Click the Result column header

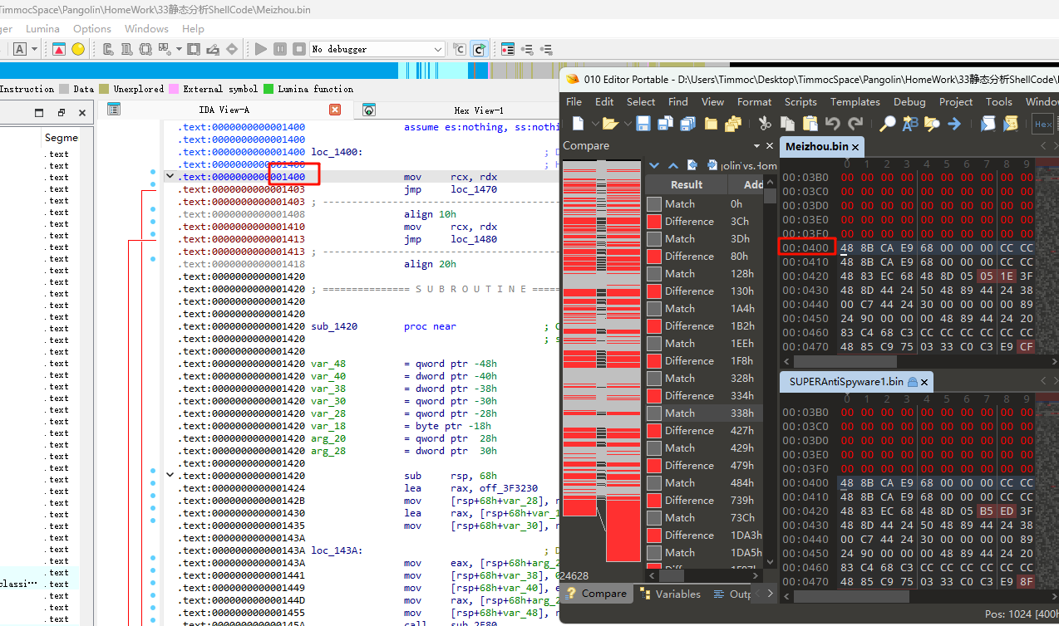coord(687,184)
